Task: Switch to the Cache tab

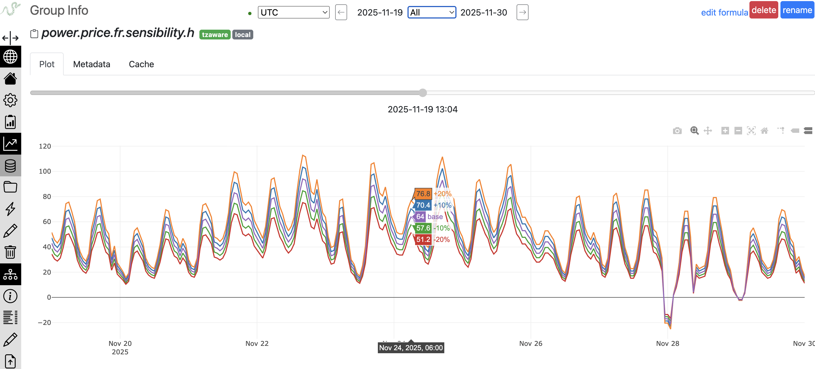Action: [x=141, y=64]
